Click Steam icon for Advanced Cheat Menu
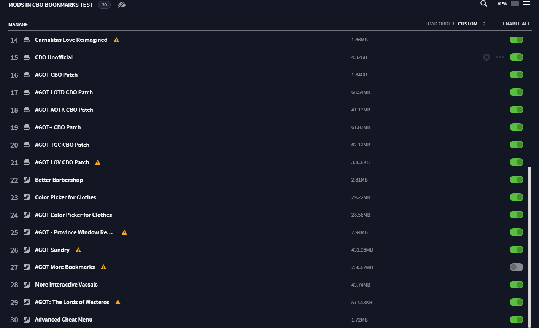The image size is (539, 328). pyautogui.click(x=27, y=319)
